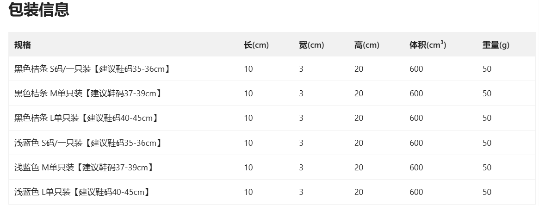Click the 长(cm) column header
This screenshot has height=206, width=539.
click(256, 45)
